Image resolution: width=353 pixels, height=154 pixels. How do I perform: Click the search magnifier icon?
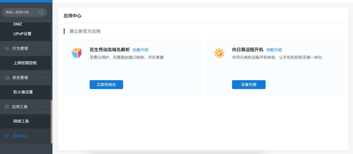click(x=41, y=12)
